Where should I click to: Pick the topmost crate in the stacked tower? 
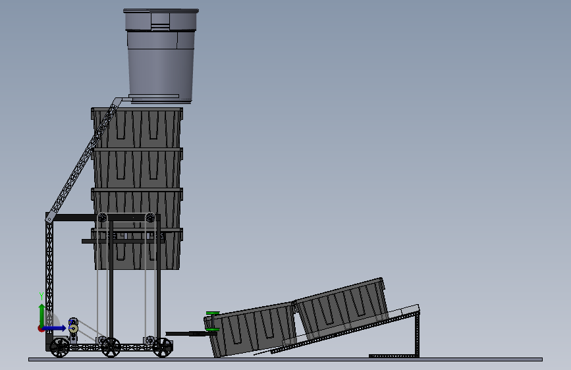click(x=137, y=128)
